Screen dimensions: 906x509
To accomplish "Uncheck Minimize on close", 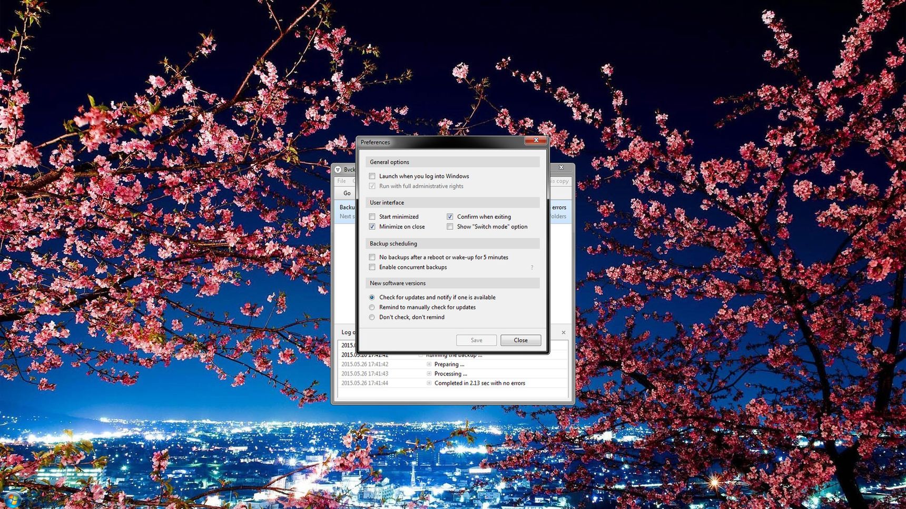I will pyautogui.click(x=372, y=227).
